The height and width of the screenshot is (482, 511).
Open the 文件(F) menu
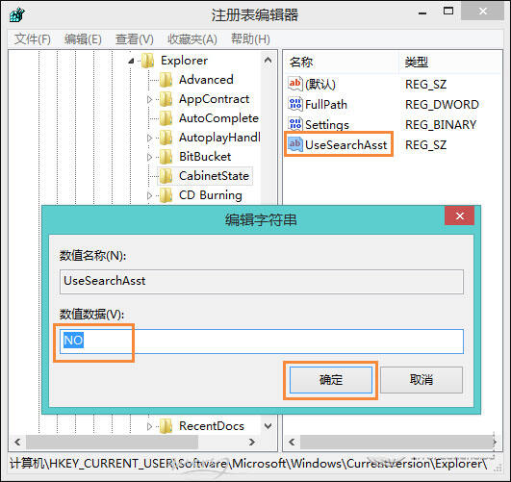(x=33, y=39)
